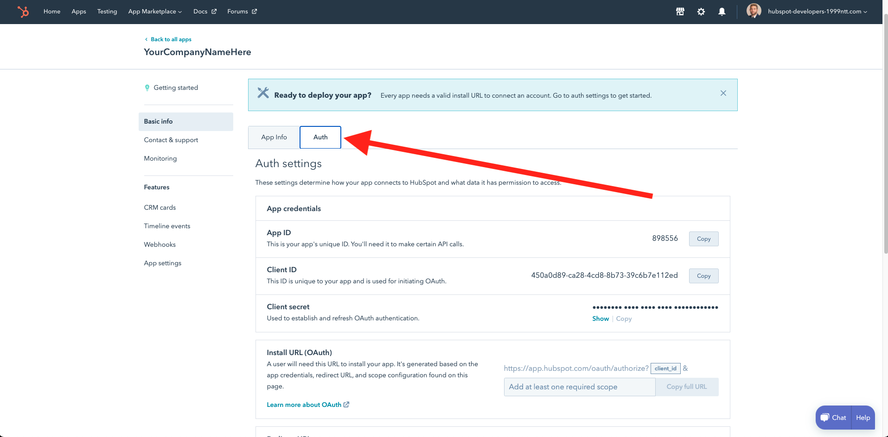The image size is (888, 437).
Task: Open Contact & support in sidebar
Action: (171, 140)
